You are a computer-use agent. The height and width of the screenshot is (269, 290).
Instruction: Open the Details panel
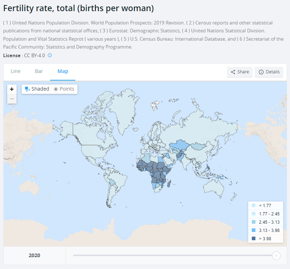tap(269, 72)
